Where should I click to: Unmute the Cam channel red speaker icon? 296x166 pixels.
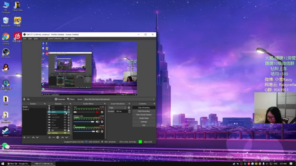[97, 112]
